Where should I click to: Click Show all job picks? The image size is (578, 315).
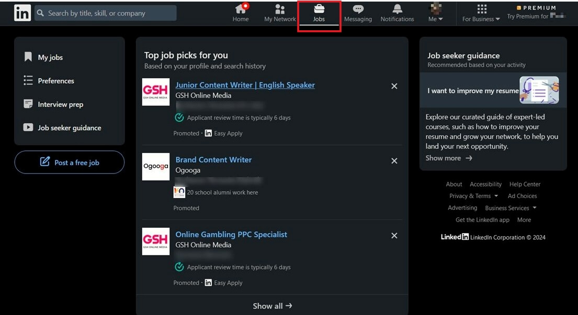(272, 306)
